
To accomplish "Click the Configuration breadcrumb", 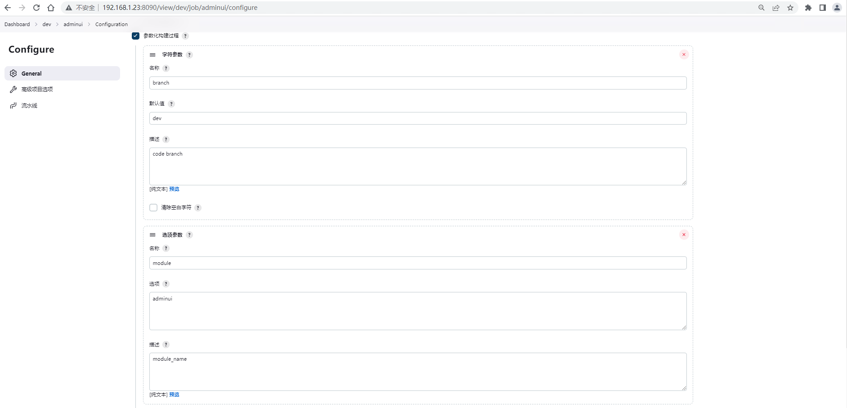I will [112, 24].
